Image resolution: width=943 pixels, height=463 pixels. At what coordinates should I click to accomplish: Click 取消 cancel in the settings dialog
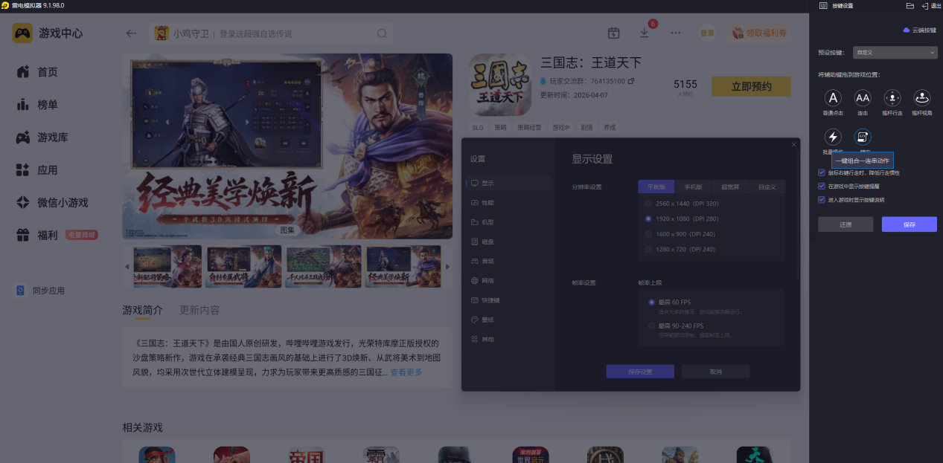pyautogui.click(x=715, y=372)
